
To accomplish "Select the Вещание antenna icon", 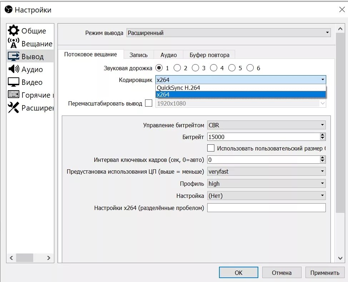I will point(14,43).
